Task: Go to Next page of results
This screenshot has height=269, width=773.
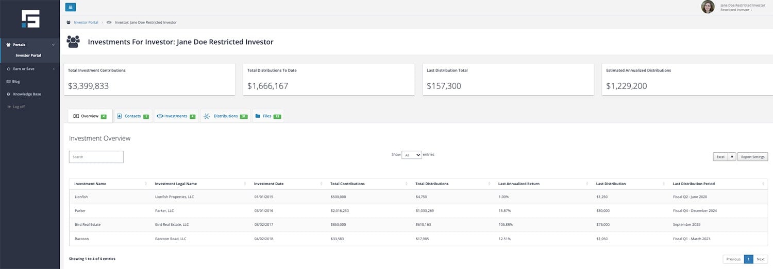Action: (x=760, y=259)
